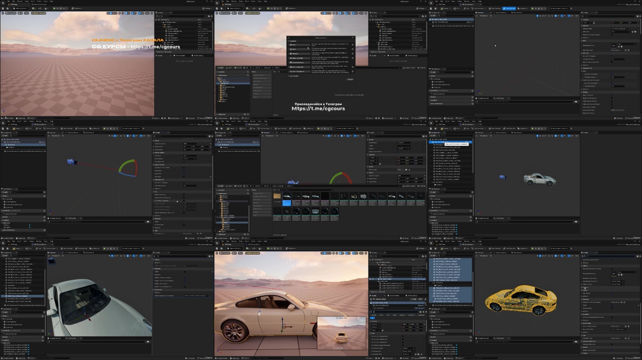642x360 pixels.
Task: Open help icon beside Actor class description
Action: point(353,45)
